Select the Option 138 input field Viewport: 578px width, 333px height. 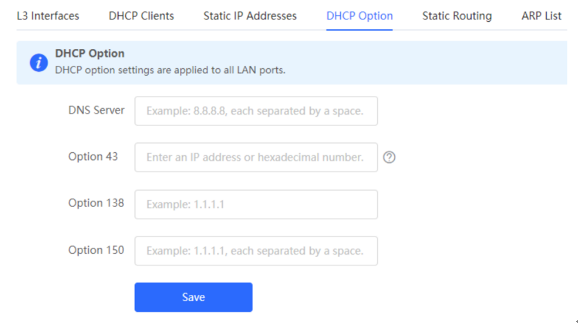point(256,205)
